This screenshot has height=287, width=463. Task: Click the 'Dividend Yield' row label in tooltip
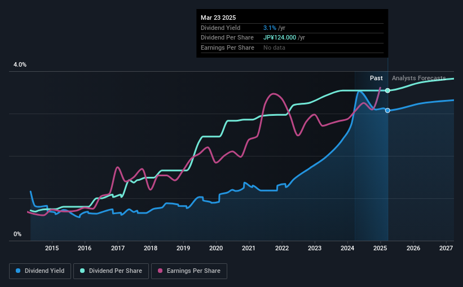click(x=221, y=28)
